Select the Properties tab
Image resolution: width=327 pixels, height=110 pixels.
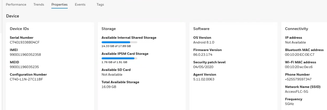coord(59,5)
